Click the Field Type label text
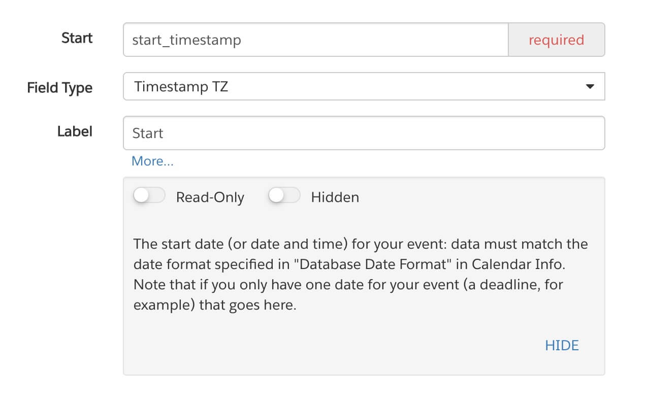The image size is (647, 401). (60, 88)
